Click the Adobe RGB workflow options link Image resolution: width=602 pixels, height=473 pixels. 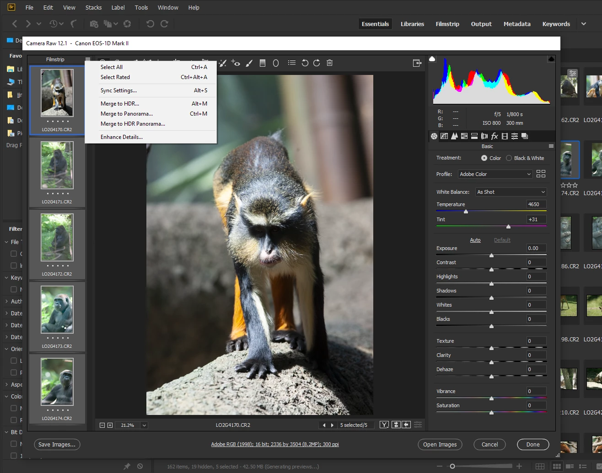click(275, 444)
